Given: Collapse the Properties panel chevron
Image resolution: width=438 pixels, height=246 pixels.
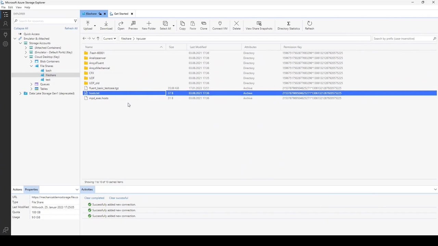Looking at the screenshot, I should point(77,189).
